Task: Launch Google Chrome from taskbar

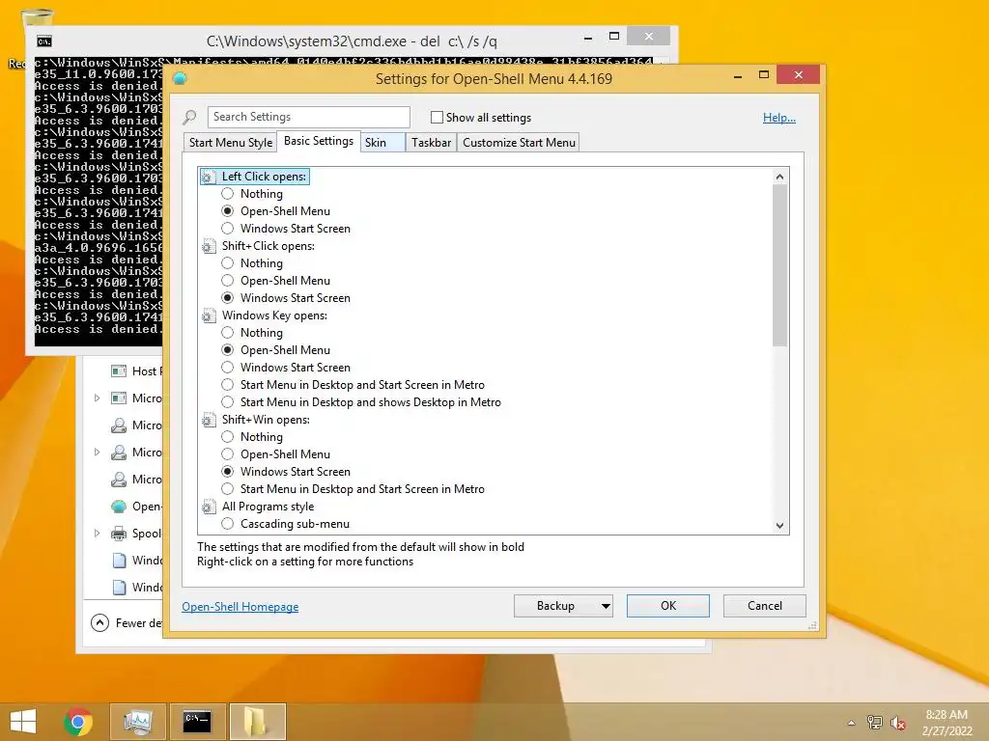Action: [78, 722]
